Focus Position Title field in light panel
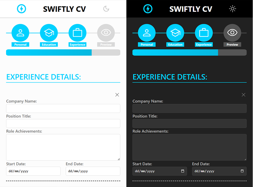Image resolution: width=253 pixels, height=187 pixels. pyautogui.click(x=63, y=123)
